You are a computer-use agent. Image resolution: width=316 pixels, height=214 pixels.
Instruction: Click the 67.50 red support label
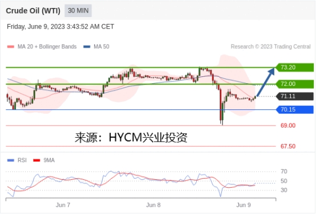288,146
